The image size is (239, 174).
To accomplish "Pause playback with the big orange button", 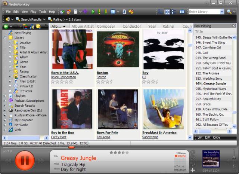I will point(25,161).
